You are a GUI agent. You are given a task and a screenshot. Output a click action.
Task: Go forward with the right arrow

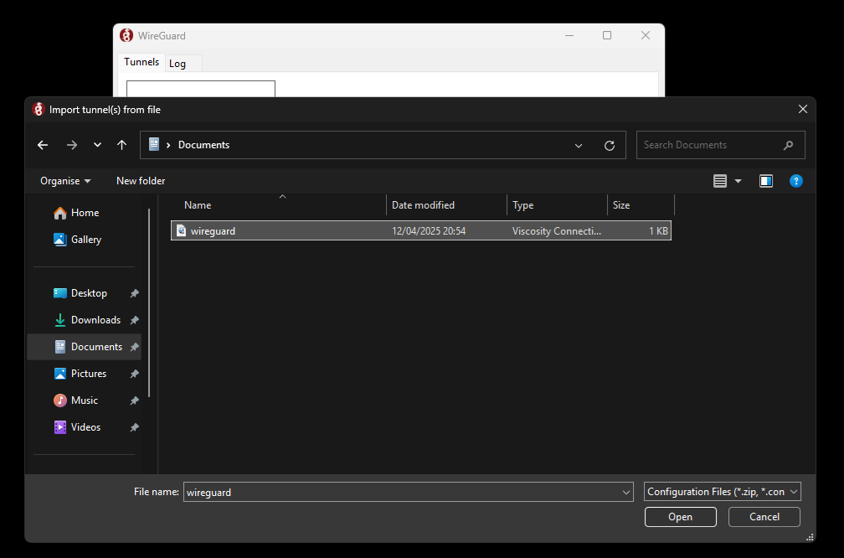(x=72, y=145)
